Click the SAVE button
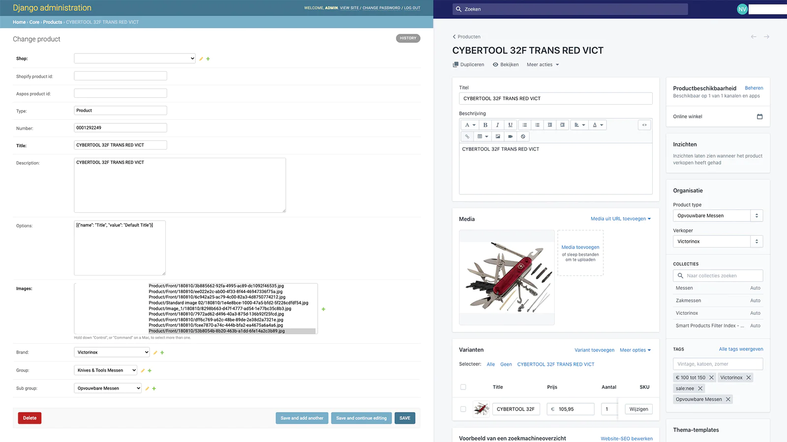 405,418
